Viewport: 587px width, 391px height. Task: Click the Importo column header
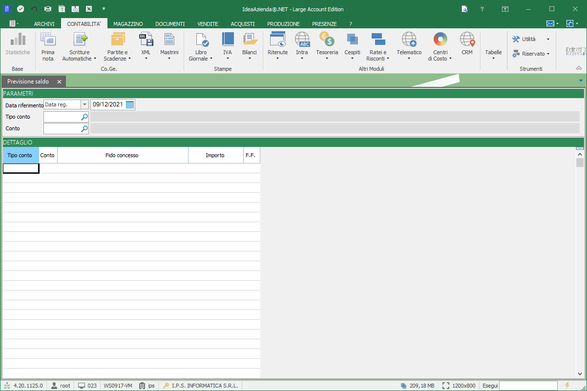point(215,155)
